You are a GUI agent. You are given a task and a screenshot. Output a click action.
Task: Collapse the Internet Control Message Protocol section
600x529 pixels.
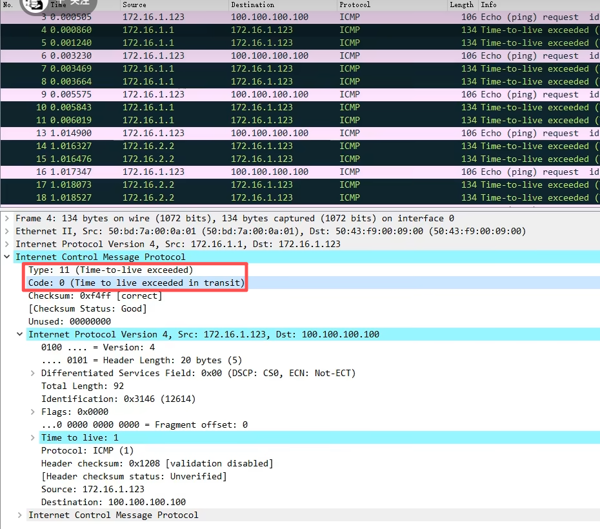(7, 257)
